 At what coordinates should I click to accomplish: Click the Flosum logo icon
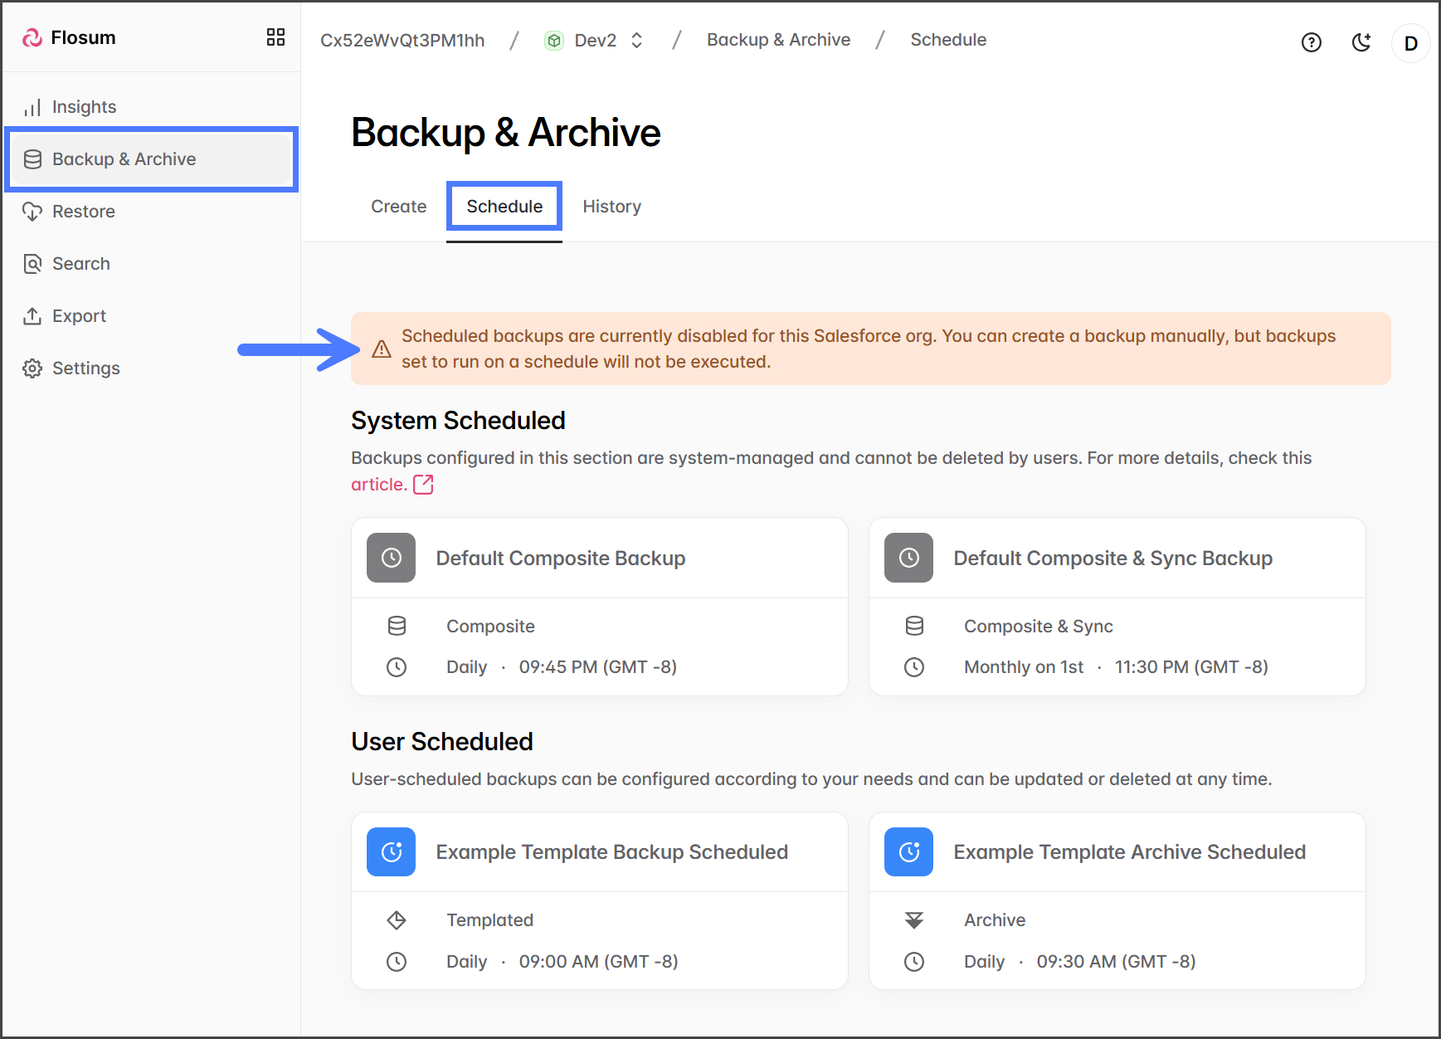[x=32, y=37]
